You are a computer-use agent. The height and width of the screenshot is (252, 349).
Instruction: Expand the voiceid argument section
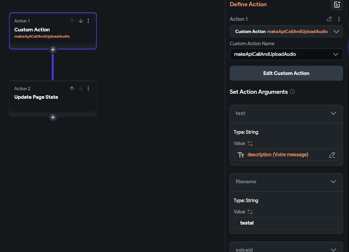pos(333,250)
